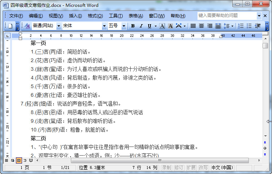The width and height of the screenshot is (272, 174).
Task: Open the font size dropdown 五号
Action: click(x=124, y=26)
